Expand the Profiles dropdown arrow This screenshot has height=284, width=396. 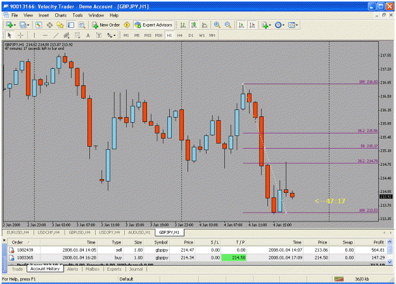(28, 25)
